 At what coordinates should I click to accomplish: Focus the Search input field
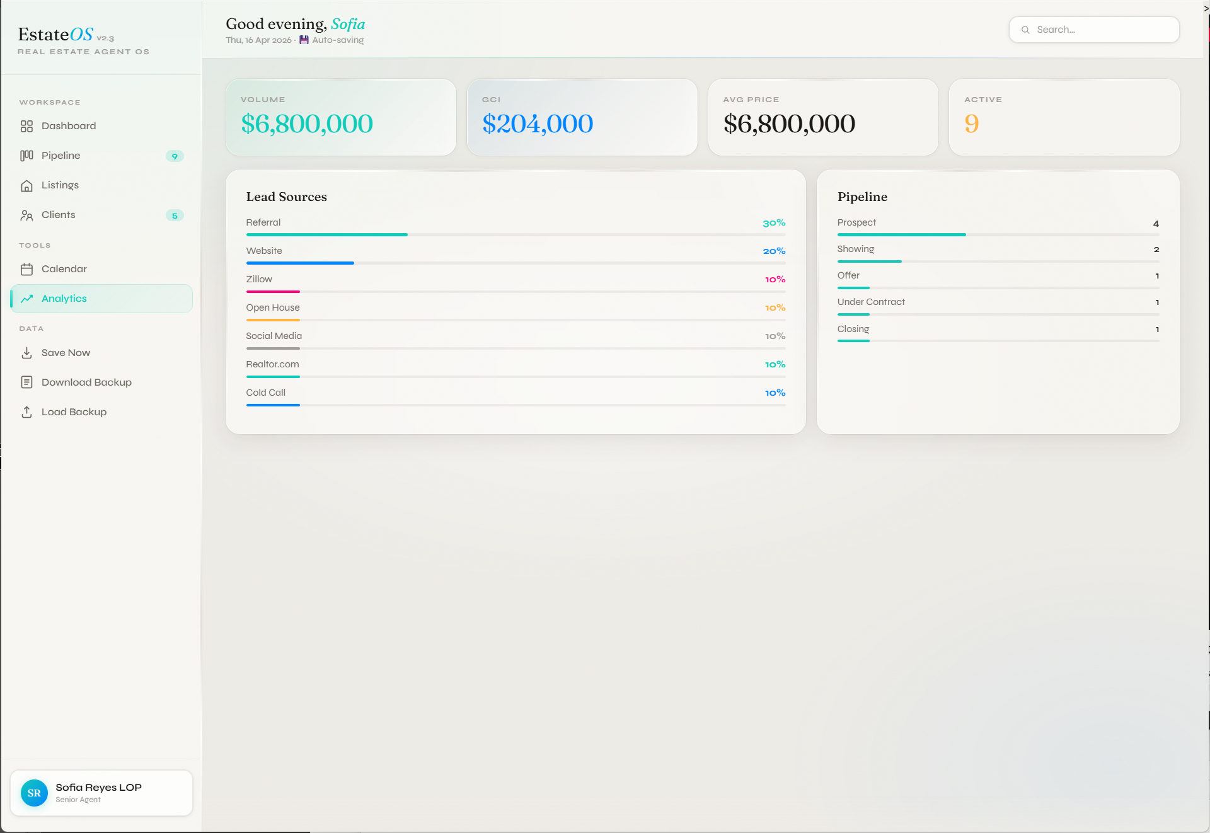coord(1094,30)
